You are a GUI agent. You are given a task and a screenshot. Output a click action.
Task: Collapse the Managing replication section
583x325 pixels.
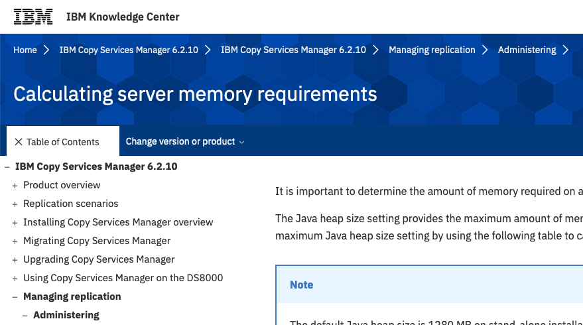(x=15, y=297)
